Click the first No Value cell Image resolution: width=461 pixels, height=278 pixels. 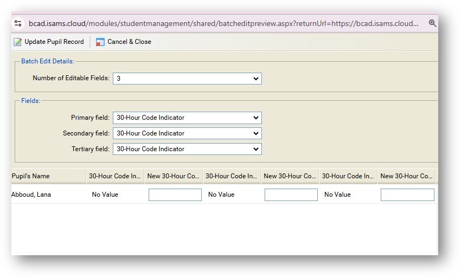105,195
